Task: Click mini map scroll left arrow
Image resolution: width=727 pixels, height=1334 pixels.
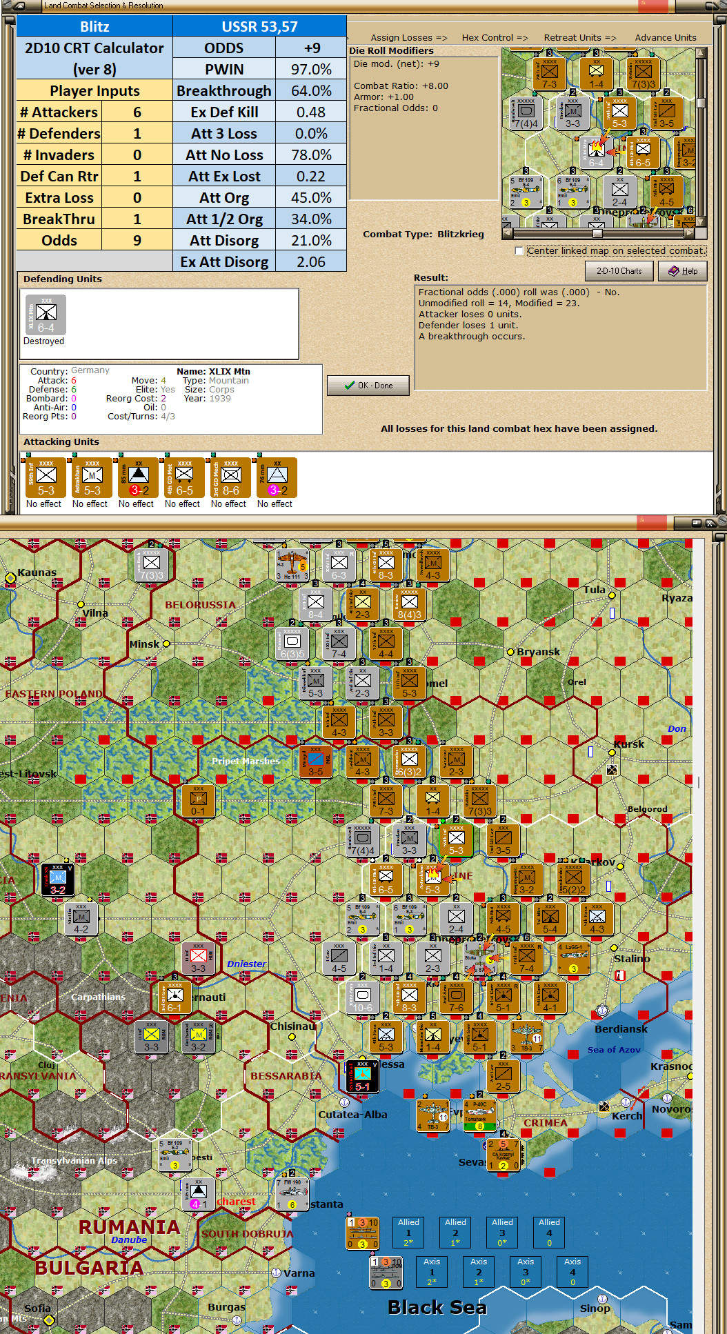Action: click(507, 233)
